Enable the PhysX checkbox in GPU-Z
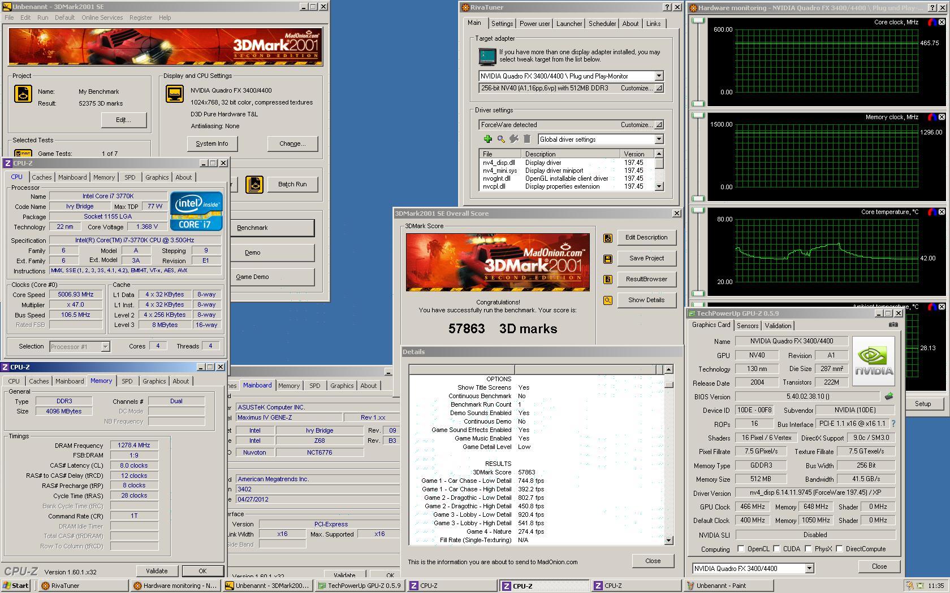 pyautogui.click(x=809, y=548)
